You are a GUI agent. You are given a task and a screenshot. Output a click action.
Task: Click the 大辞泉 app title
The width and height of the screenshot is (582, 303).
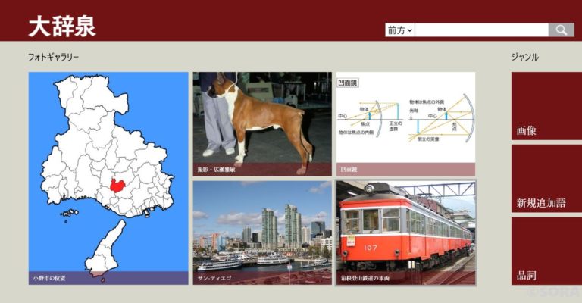point(62,27)
